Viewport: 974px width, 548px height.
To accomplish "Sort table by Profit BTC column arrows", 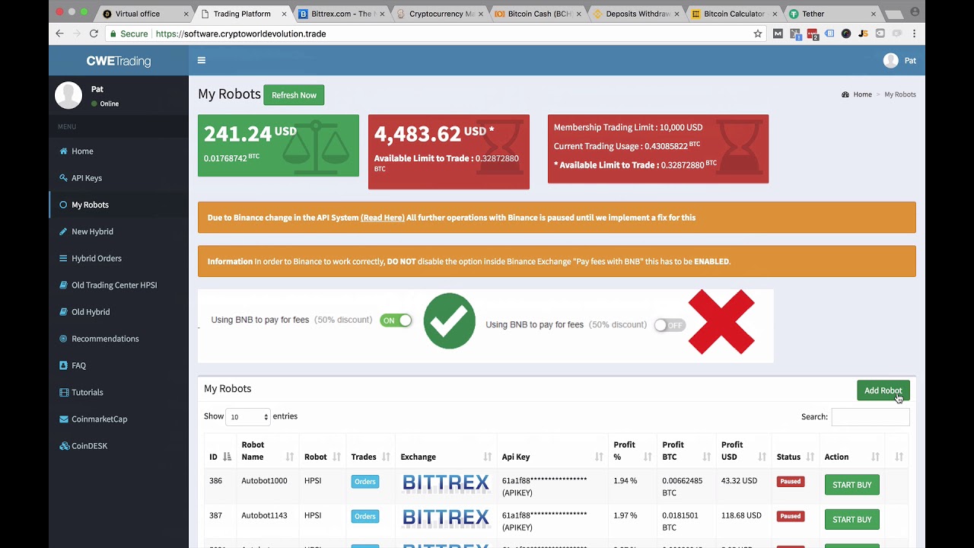I will 707,457.
